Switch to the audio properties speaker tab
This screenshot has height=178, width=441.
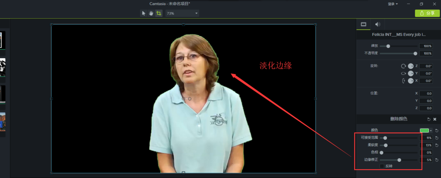[378, 25]
